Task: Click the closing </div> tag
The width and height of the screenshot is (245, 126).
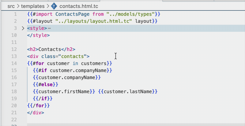Action: coord(36,113)
